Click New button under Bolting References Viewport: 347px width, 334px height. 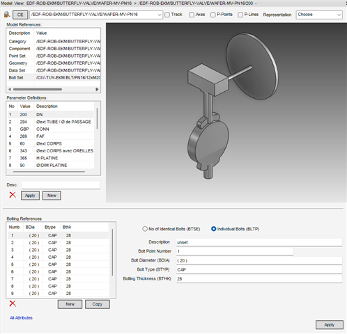coord(70,304)
